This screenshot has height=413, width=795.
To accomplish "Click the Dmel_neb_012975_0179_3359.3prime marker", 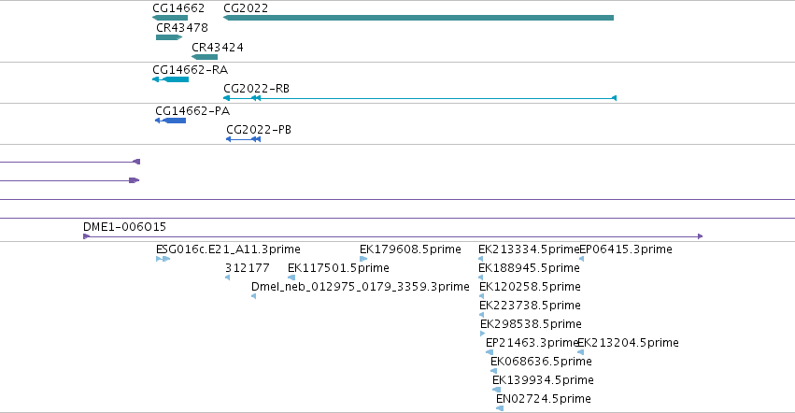I will tap(253, 296).
